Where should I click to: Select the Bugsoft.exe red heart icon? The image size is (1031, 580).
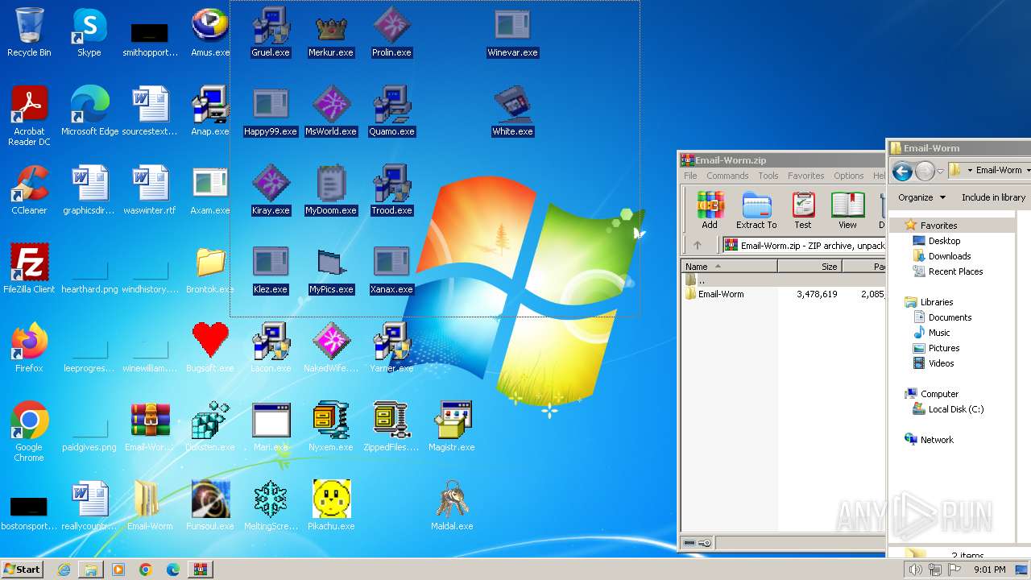coord(210,349)
